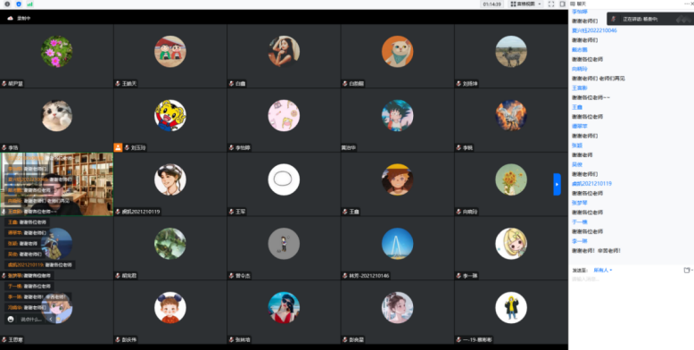Select the two cartoon kids avatar tile
The image size is (694, 350).
(170, 52)
